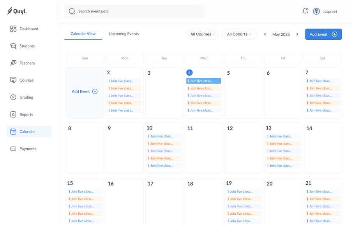Click Add Event in the empty Sunday cell
Viewport: 353px width, 226px height.
coord(85,92)
